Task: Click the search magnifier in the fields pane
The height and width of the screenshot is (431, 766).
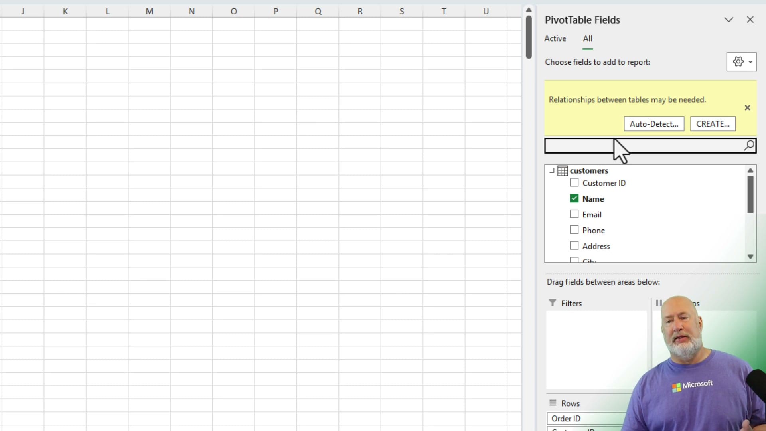Action: 749,146
